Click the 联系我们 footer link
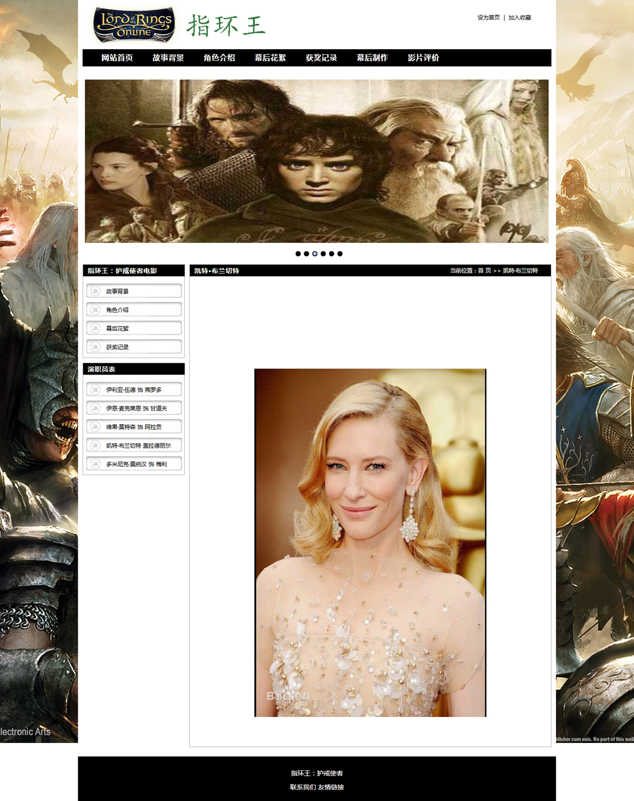 (303, 787)
